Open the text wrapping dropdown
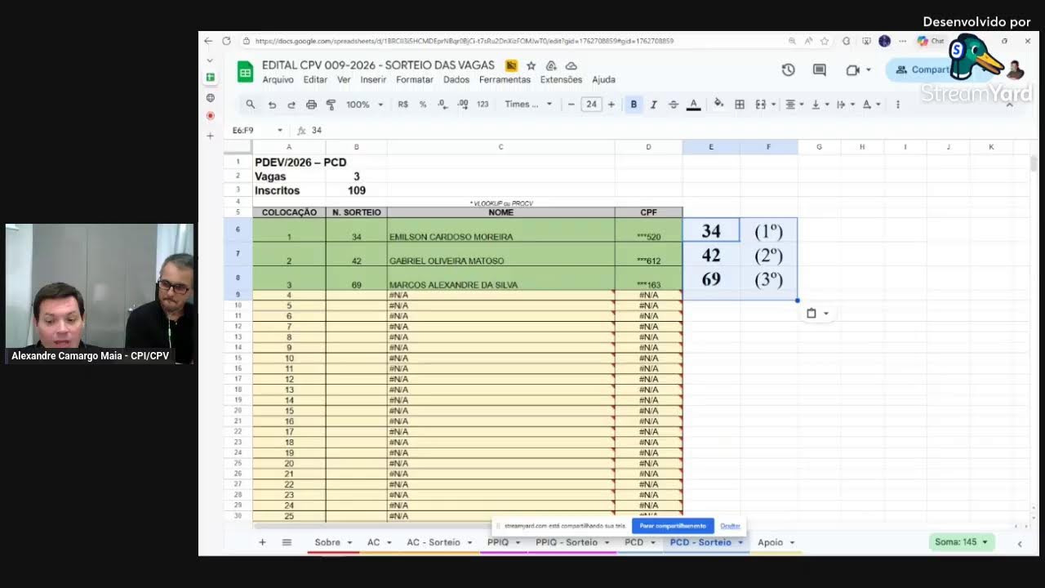The height and width of the screenshot is (588, 1045). coord(845,105)
